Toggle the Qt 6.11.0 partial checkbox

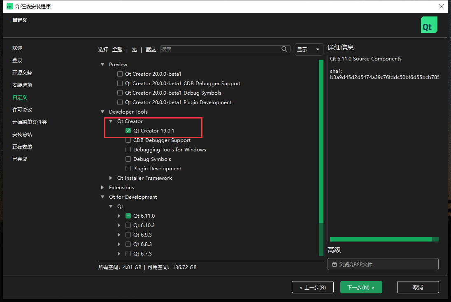128,216
